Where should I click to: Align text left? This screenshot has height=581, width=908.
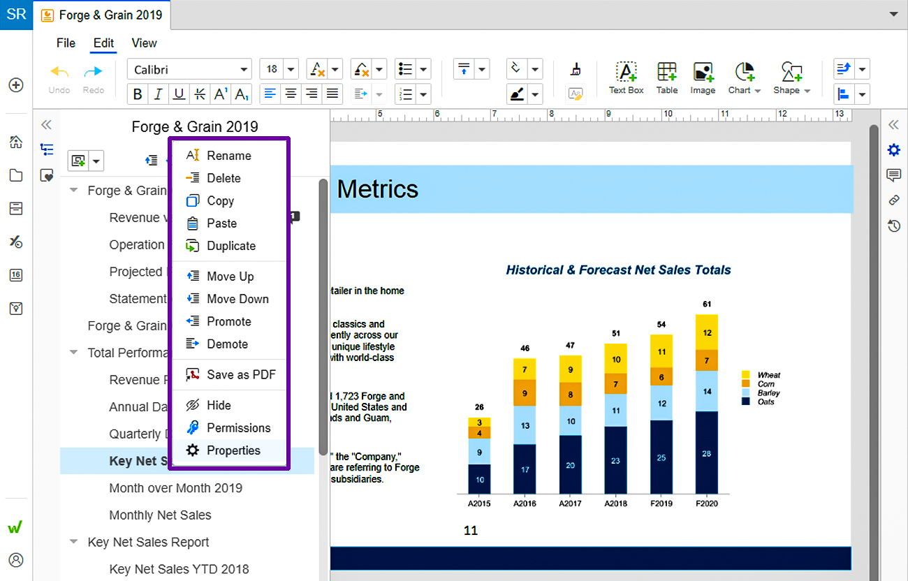[270, 93]
